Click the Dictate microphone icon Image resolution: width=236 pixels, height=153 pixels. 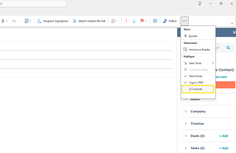[186, 36]
